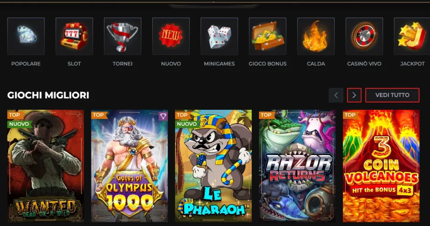Open Gates of Olympus 1000 game

click(129, 166)
